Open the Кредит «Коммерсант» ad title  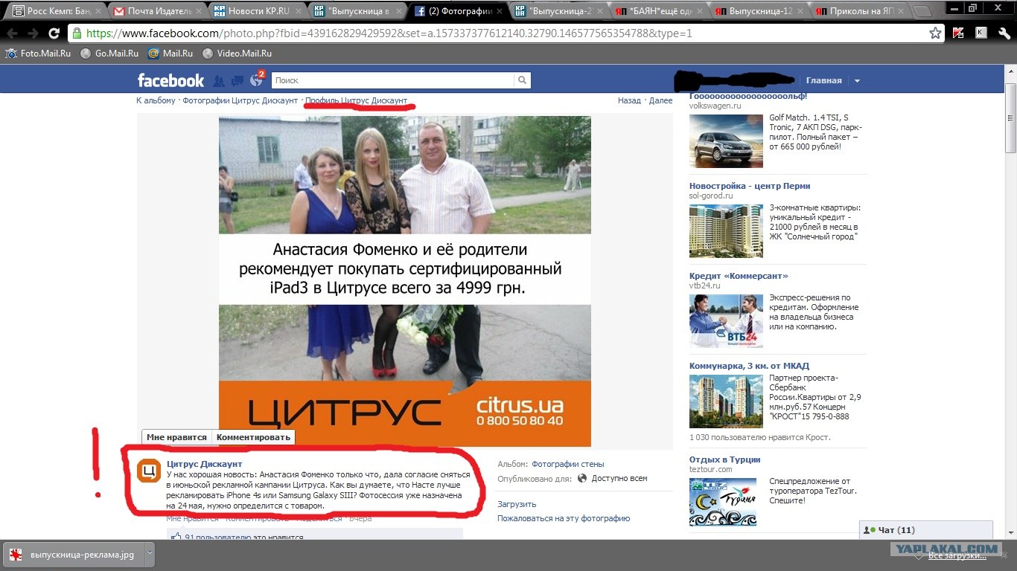tap(739, 276)
